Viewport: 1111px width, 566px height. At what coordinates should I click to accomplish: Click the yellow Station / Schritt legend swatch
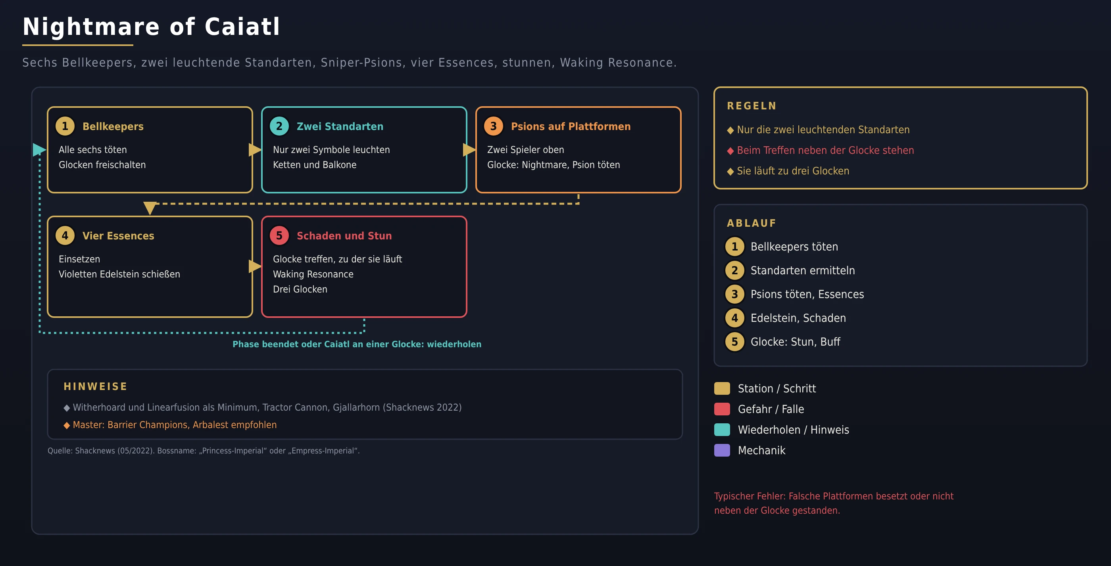(x=722, y=388)
